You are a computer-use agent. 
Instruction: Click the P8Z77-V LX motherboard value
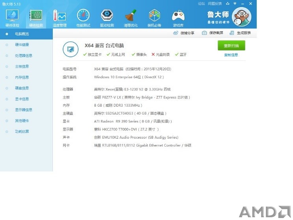[x=142, y=98]
